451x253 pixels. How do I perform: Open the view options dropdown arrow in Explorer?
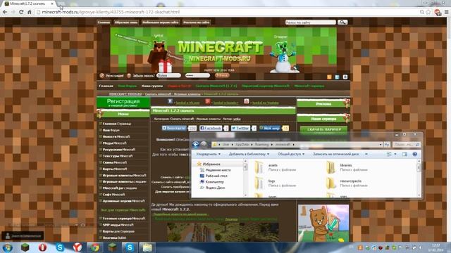coord(395,154)
